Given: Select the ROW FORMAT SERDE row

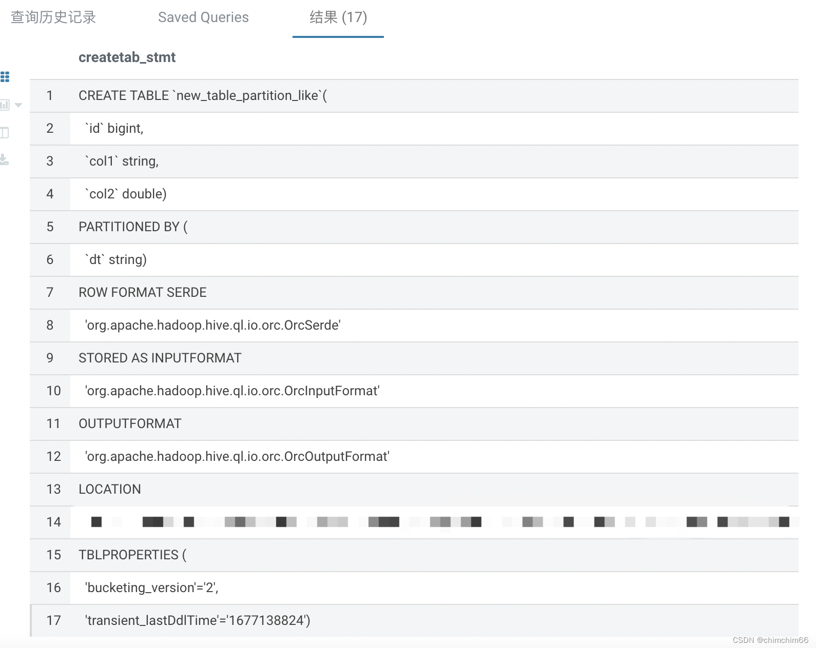Looking at the screenshot, I should point(414,293).
